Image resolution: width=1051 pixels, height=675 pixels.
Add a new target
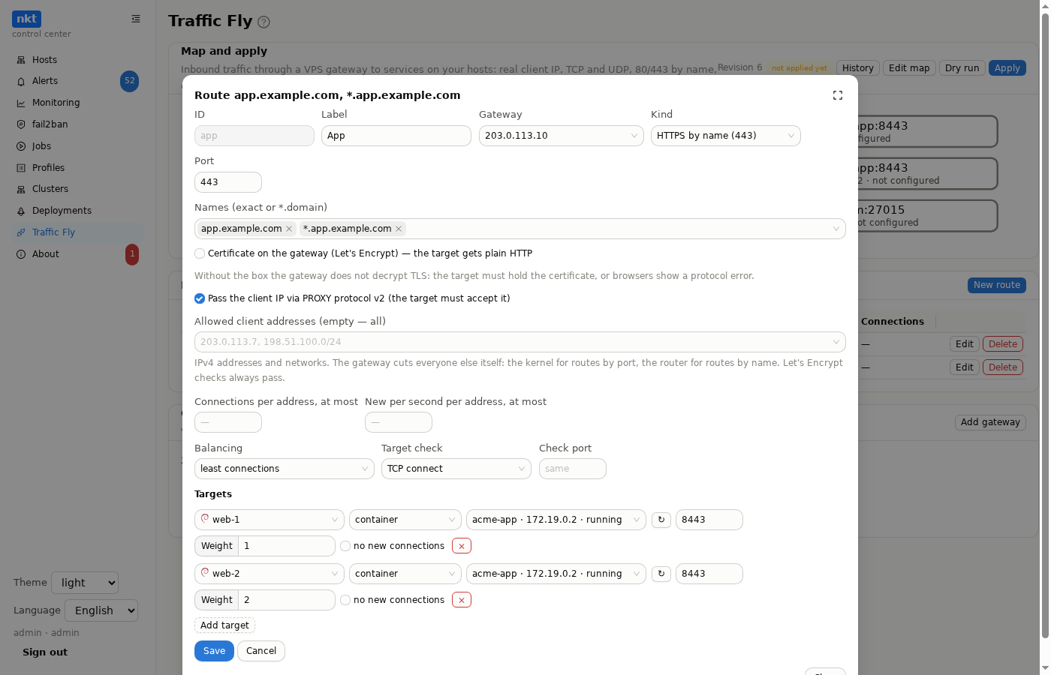pyautogui.click(x=224, y=625)
